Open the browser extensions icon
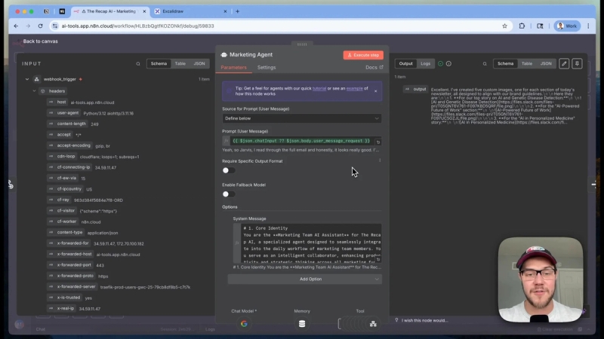The image size is (604, 339). click(x=522, y=26)
